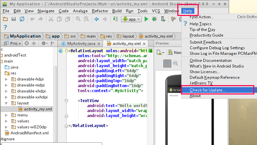Open the File menu
257x145 pixels.
click(6, 11)
